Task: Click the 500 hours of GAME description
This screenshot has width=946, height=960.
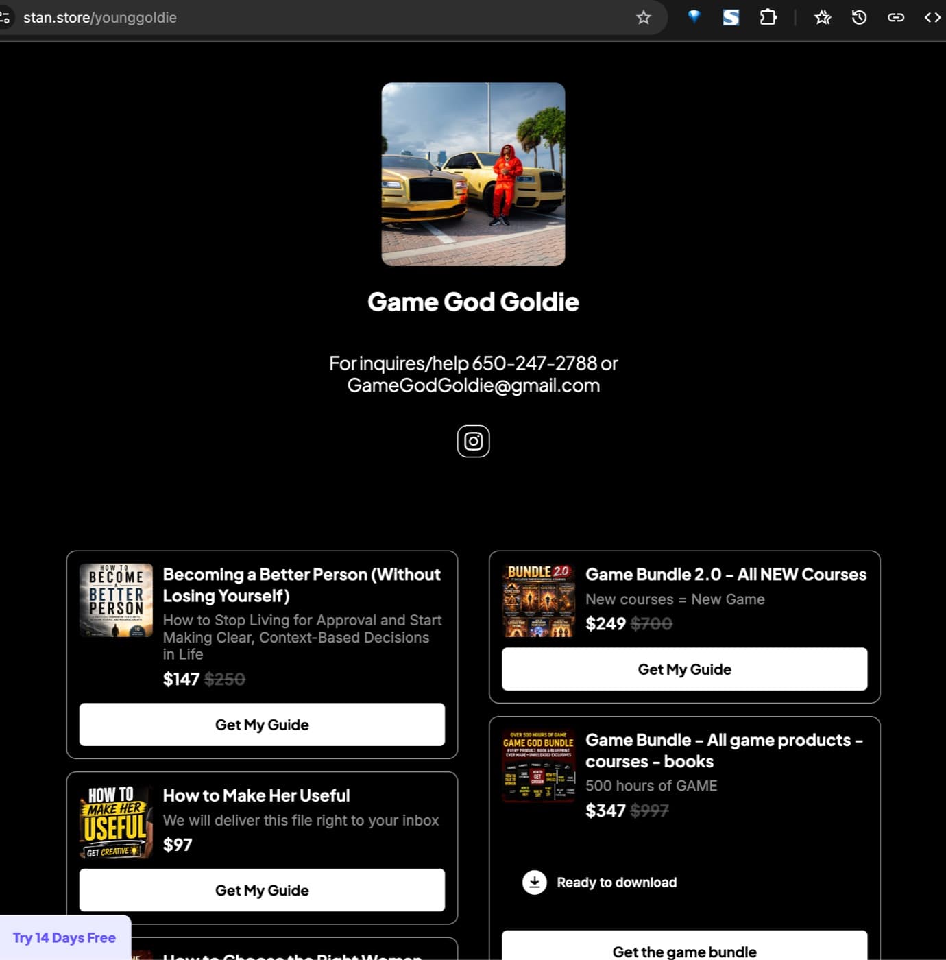Action: pos(651,786)
